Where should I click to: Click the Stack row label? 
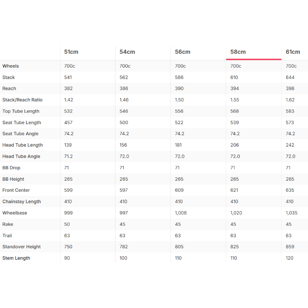point(9,77)
